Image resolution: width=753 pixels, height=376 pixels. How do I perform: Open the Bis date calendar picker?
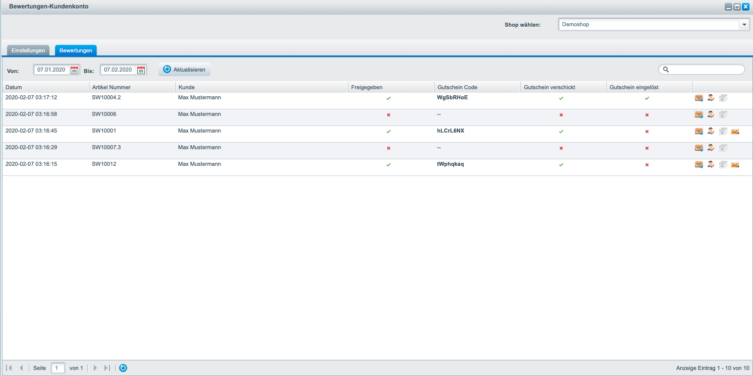tap(141, 70)
